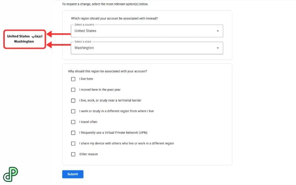The image size is (296, 185).
Task: Check the VPN usage reason checkbox
Action: tap(73, 133)
